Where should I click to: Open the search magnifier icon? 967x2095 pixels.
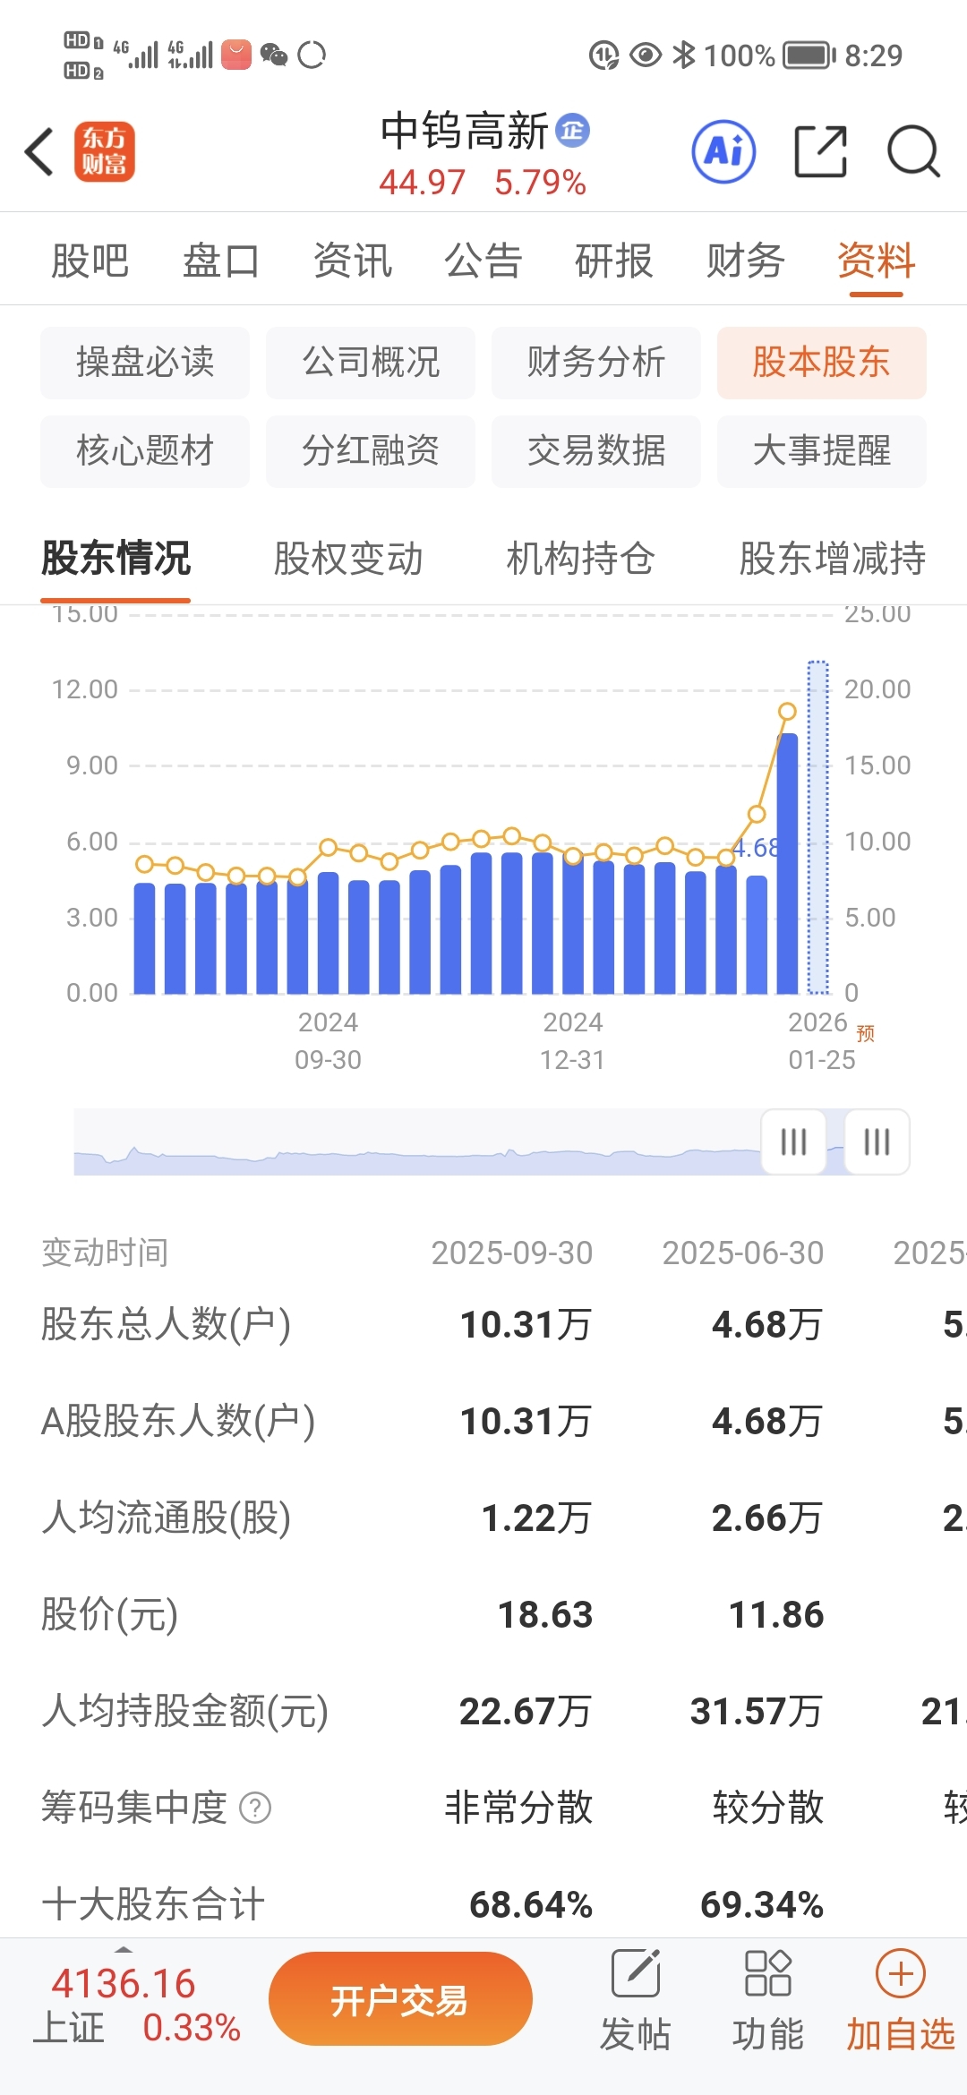913,151
